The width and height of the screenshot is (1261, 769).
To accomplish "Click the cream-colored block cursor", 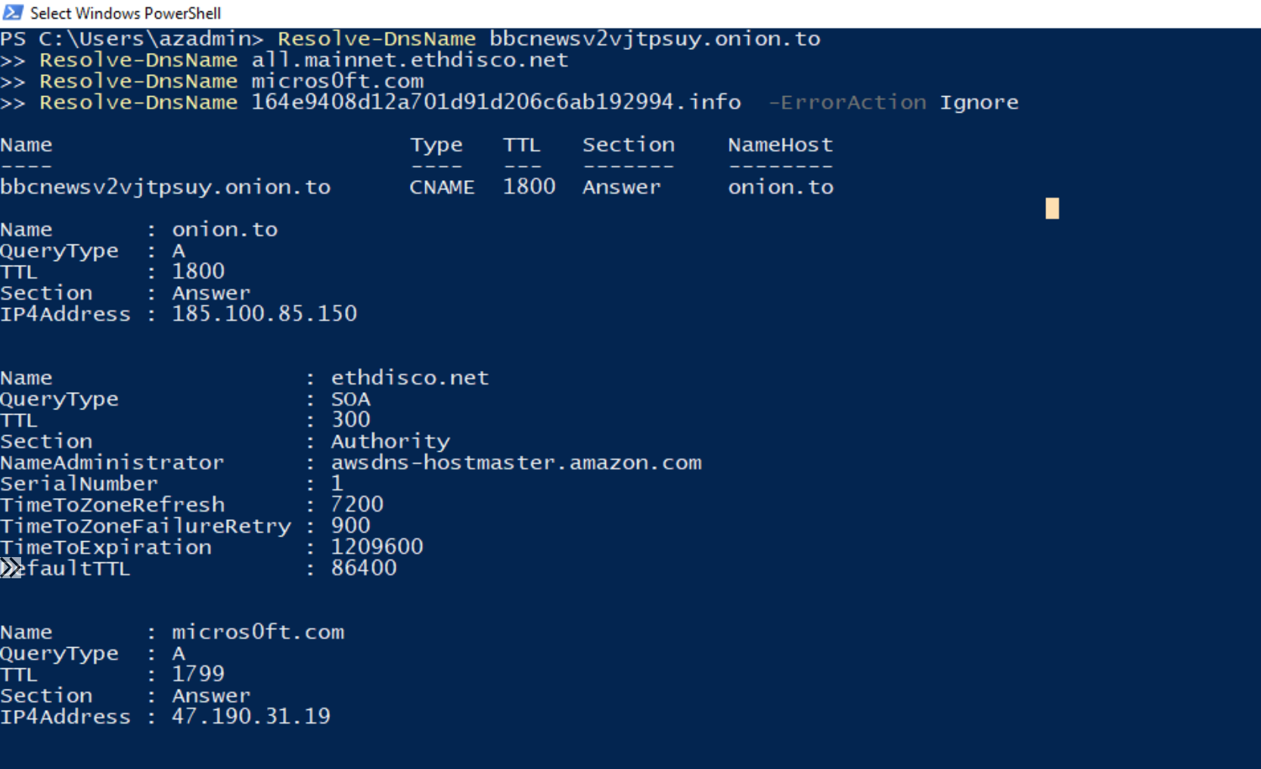I will [1051, 208].
